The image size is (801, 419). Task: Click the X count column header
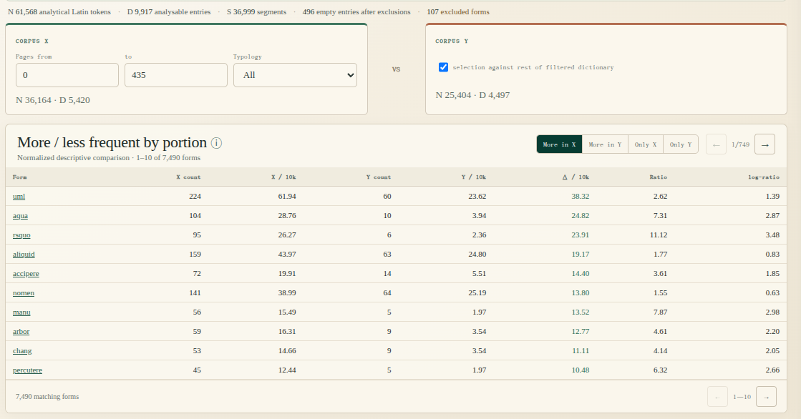(188, 177)
